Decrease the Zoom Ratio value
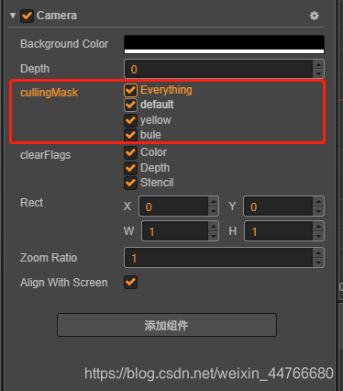 pyautogui.click(x=318, y=263)
